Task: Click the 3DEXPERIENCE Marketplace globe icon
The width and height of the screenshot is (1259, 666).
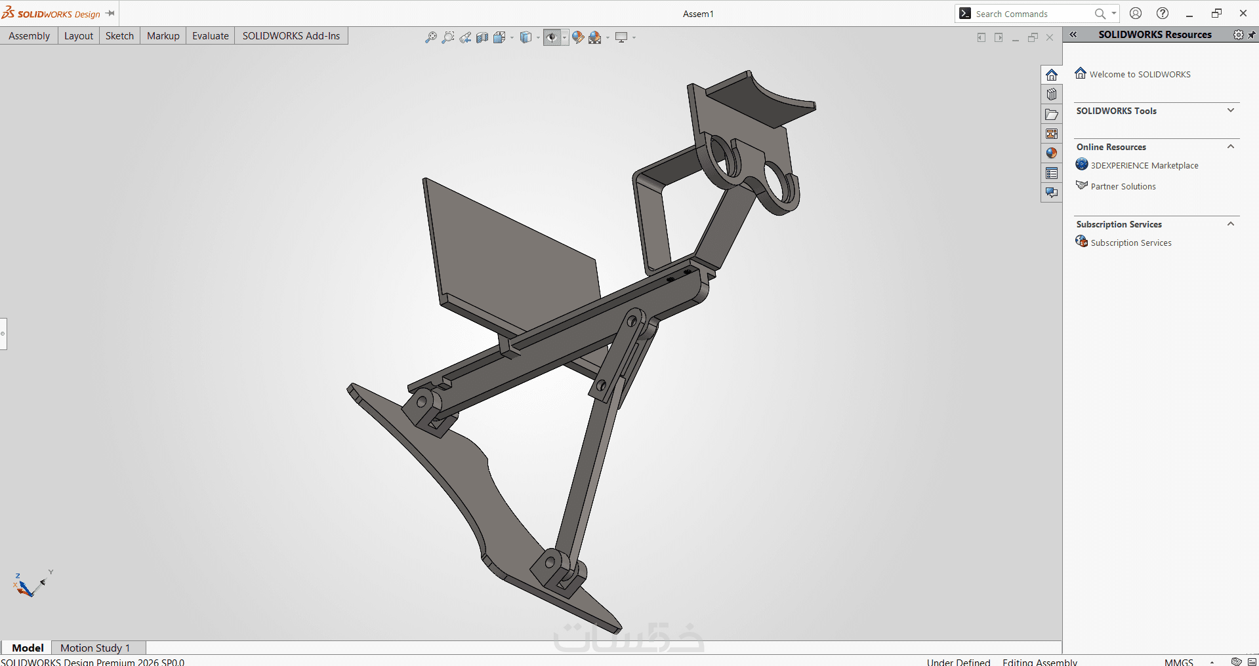Action: [1082, 165]
